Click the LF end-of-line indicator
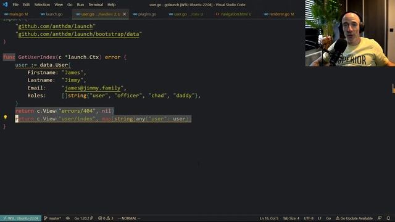395x222 pixels. point(320,218)
